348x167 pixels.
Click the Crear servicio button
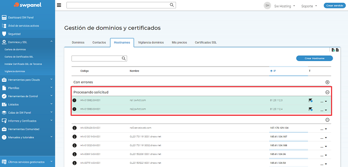pyautogui.click(x=335, y=6)
